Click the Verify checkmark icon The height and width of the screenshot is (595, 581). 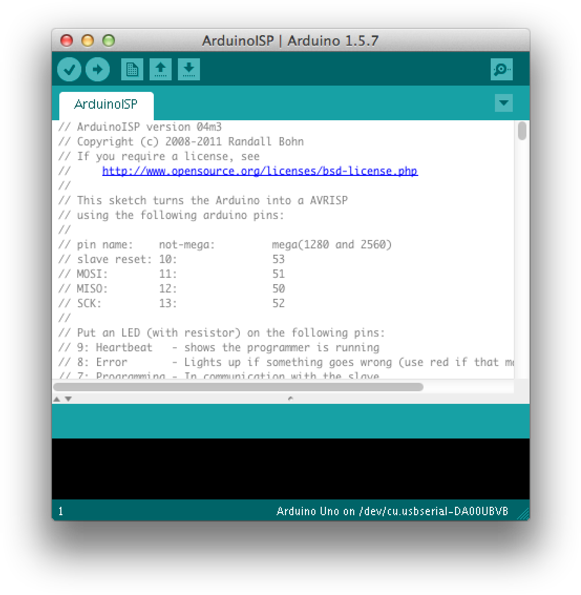[69, 69]
